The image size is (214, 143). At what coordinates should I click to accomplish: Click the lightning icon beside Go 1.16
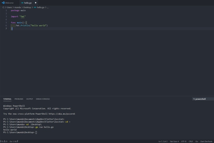pos(17,141)
